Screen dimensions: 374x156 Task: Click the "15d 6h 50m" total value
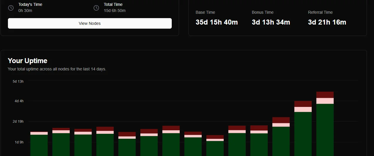(114, 11)
